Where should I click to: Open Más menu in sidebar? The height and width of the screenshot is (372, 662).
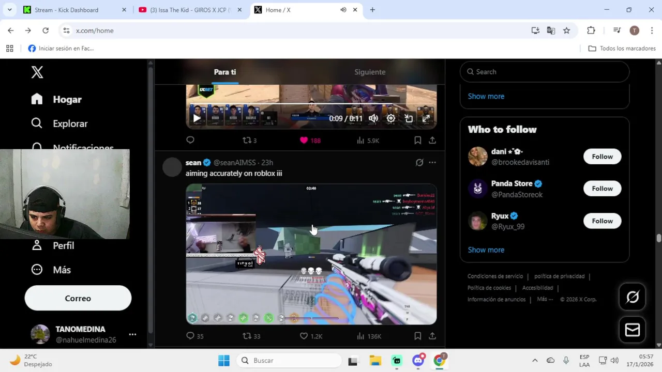click(x=51, y=270)
